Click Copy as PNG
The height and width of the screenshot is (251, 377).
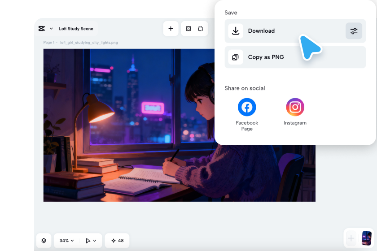(x=295, y=57)
